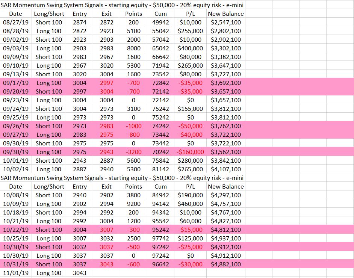Viewport: 354px width, 278px height.
Task: Click the balance cell $4,882,100
Action: (x=226, y=264)
